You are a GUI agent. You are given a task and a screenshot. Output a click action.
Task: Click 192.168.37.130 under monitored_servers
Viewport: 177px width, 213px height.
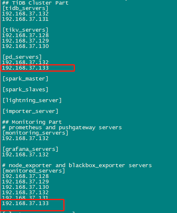click(25, 187)
